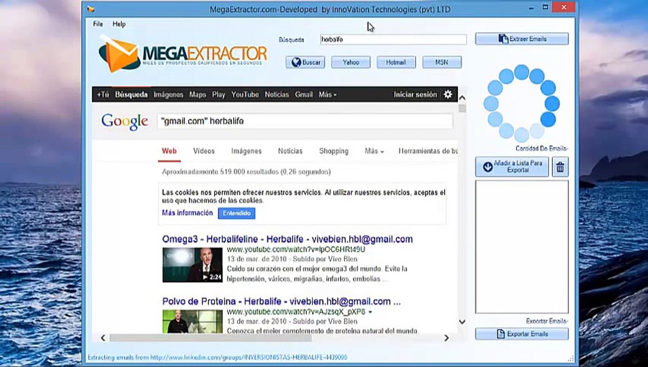This screenshot has height=367, width=648.
Task: Open the +Tú link in Google bar
Action: pyautogui.click(x=103, y=94)
